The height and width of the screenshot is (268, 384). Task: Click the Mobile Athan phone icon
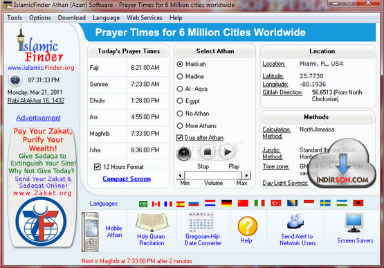tap(90, 232)
